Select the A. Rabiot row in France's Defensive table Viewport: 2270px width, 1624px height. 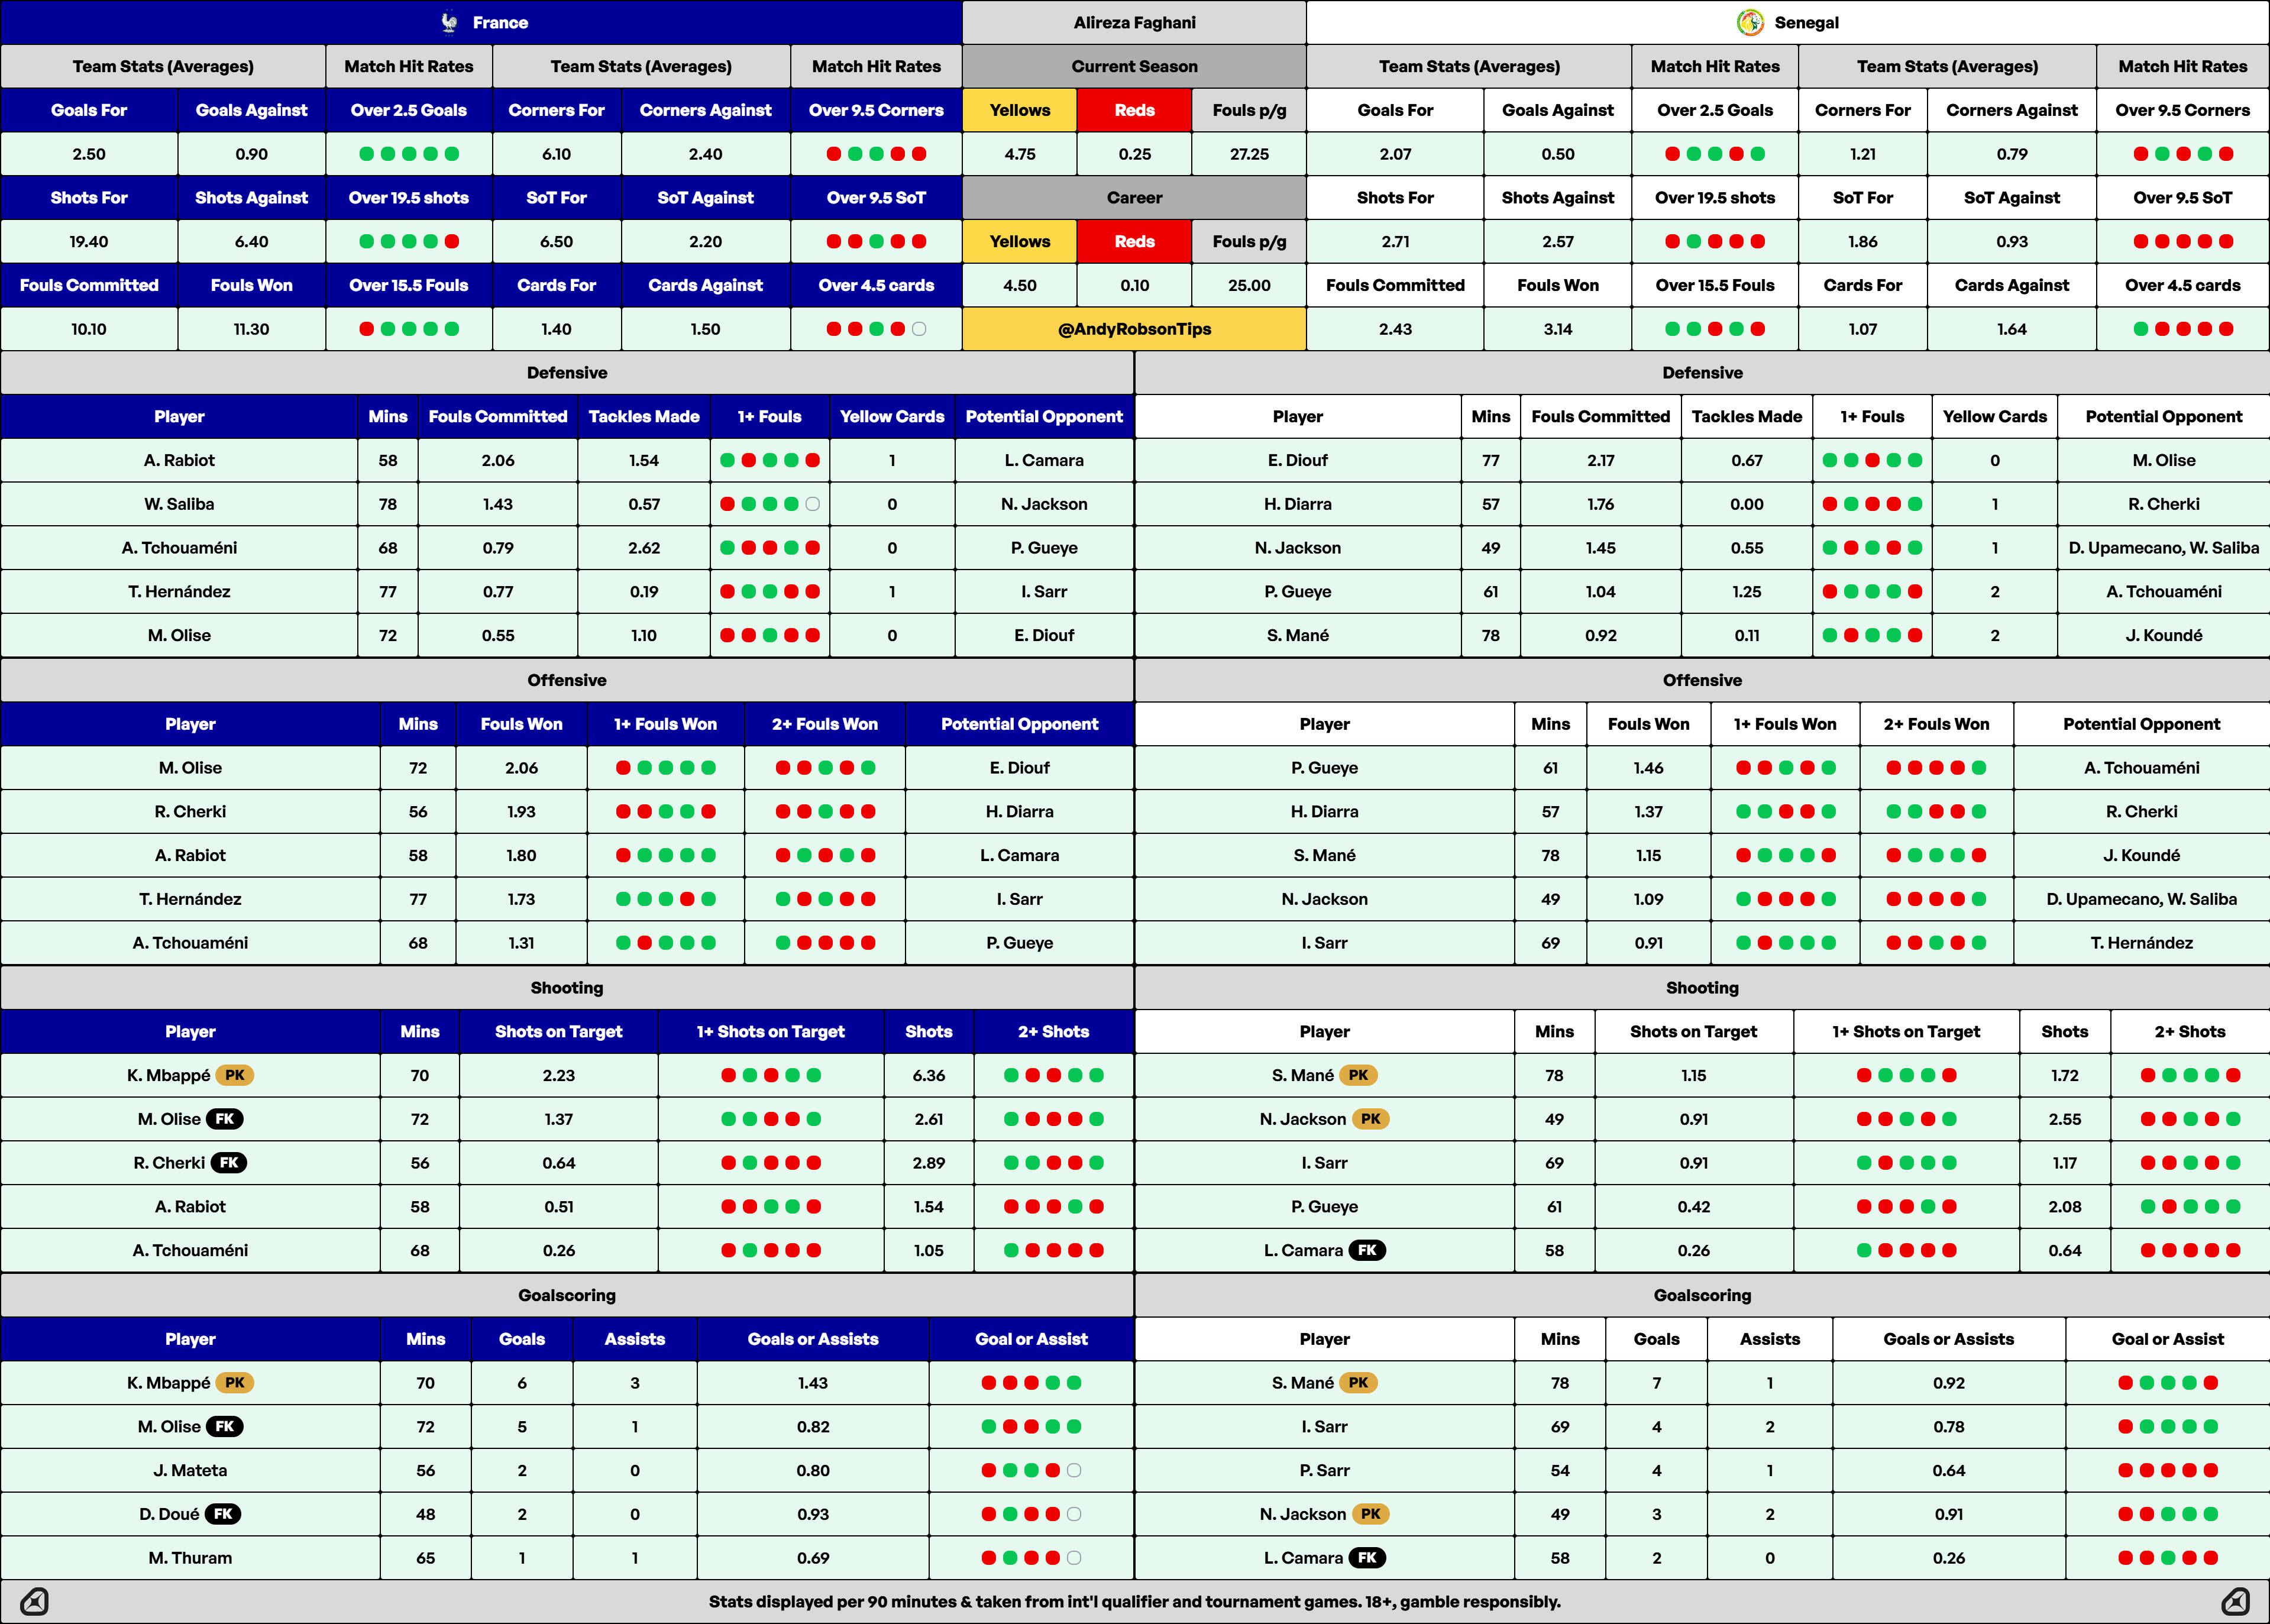coord(567,460)
